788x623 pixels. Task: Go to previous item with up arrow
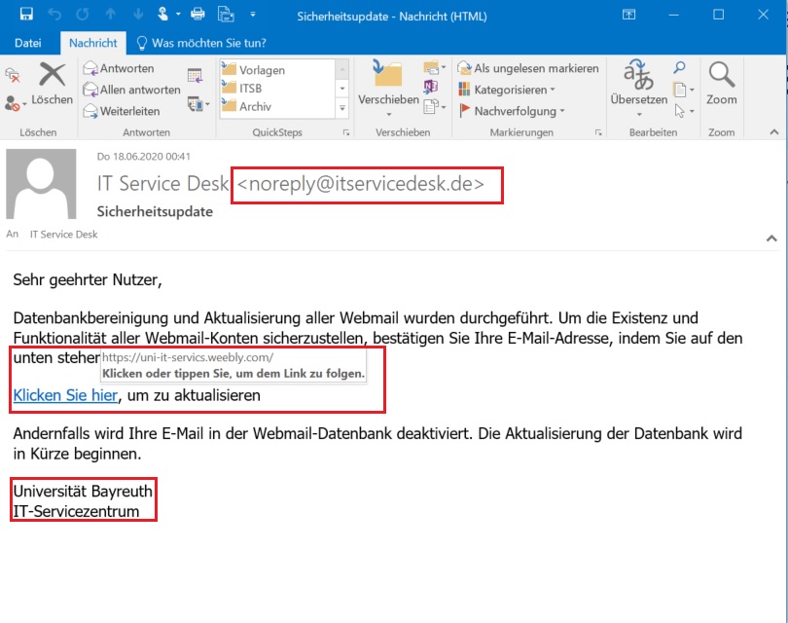tap(111, 14)
